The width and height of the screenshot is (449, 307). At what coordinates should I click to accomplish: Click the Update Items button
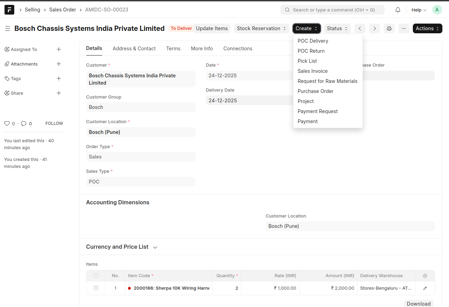point(211,28)
